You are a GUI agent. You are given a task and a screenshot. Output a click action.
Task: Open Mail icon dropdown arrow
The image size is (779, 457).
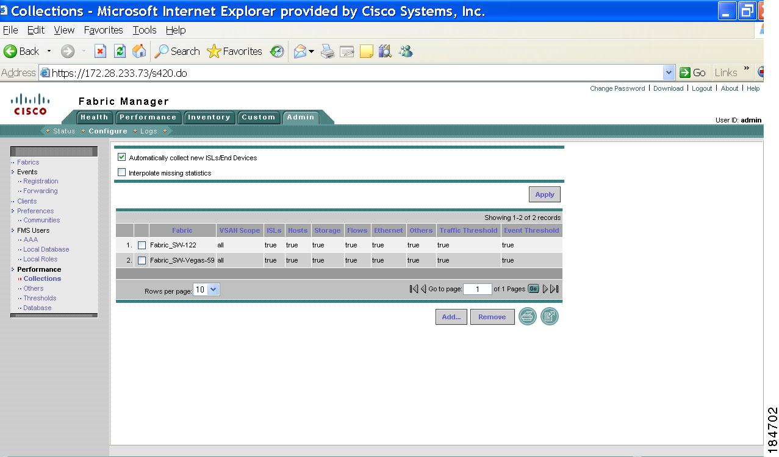pyautogui.click(x=311, y=52)
